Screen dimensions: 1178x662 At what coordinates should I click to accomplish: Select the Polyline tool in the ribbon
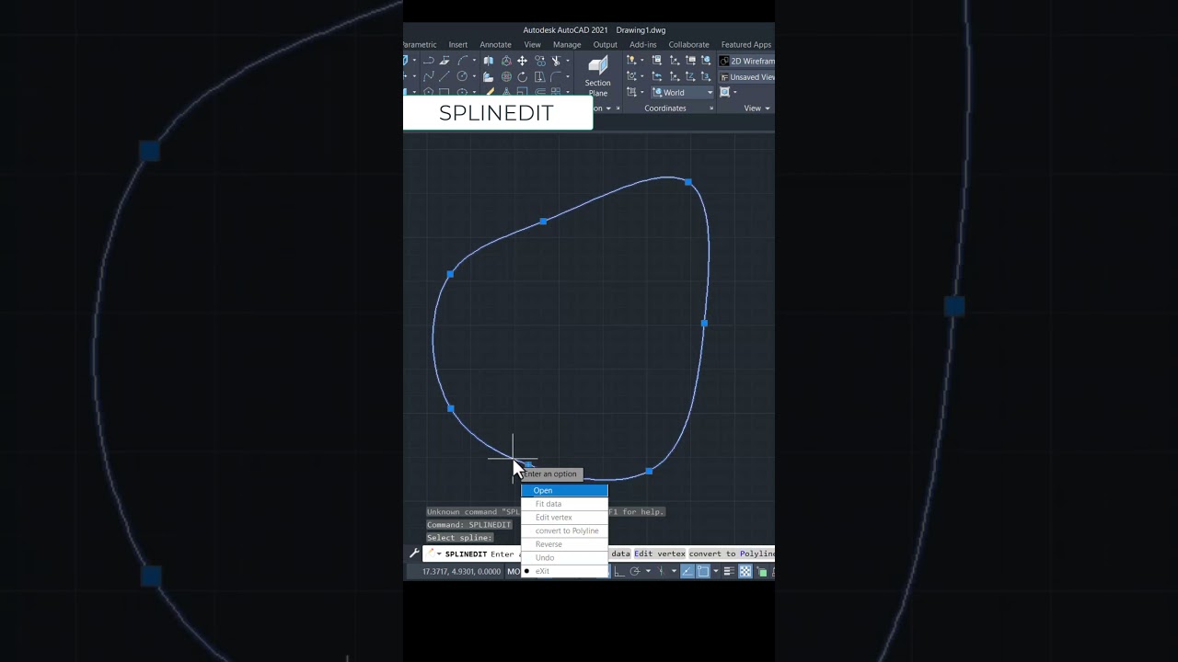[x=429, y=61]
